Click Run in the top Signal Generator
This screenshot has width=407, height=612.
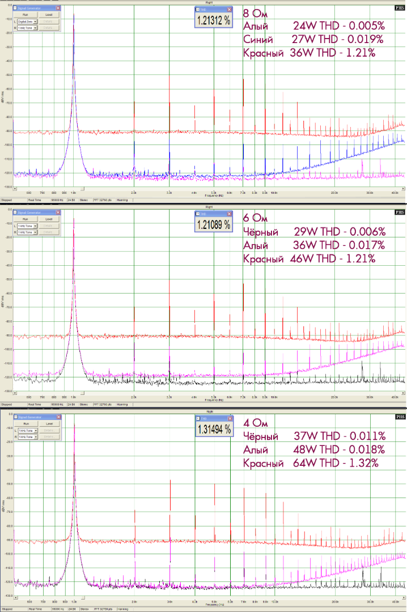tap(26, 15)
